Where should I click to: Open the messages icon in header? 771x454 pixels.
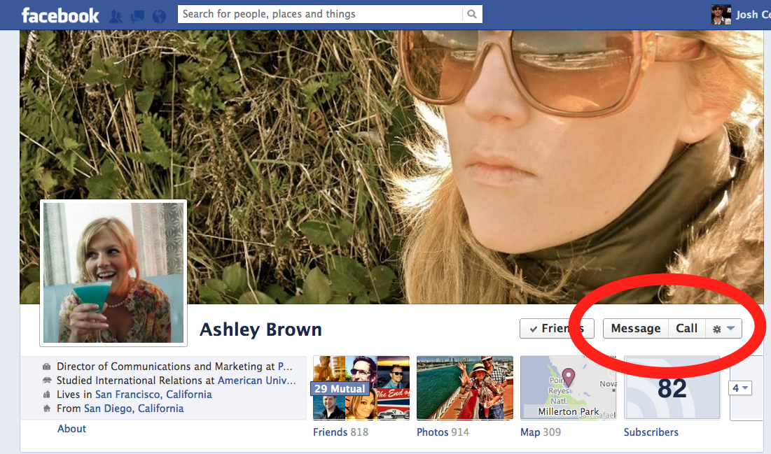pos(138,16)
